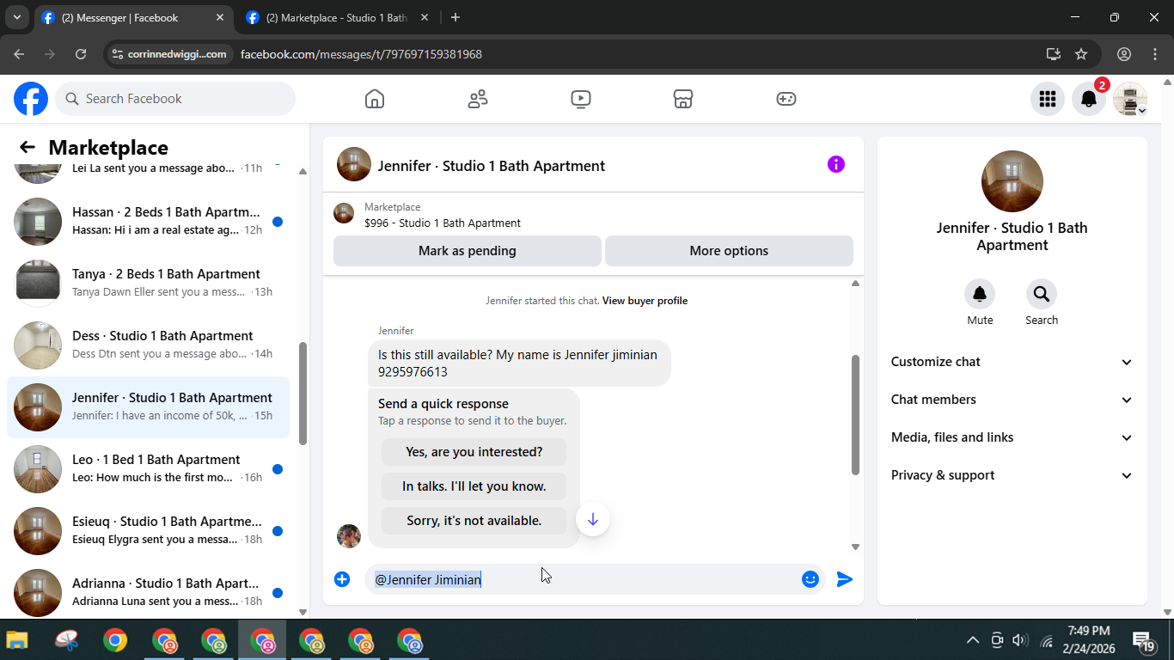
Task: Click Mark as pending button
Action: [x=468, y=251]
